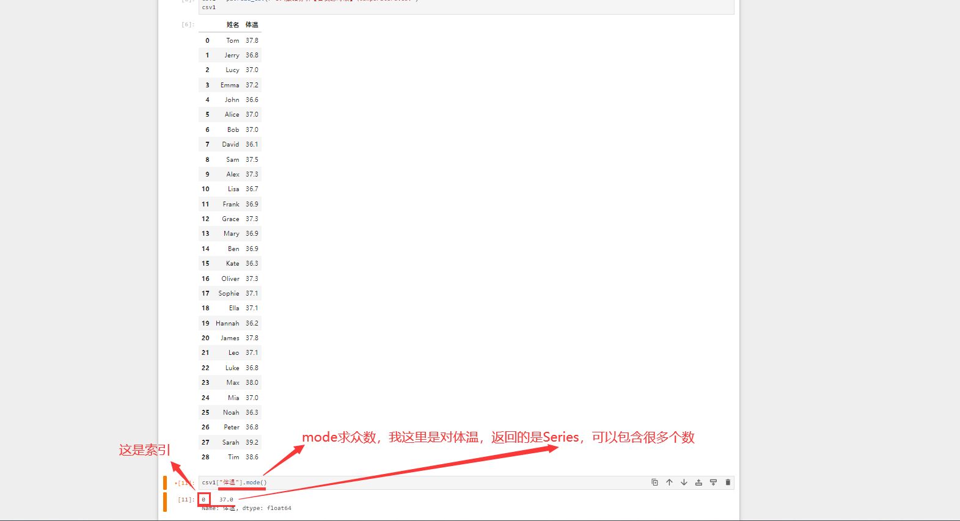This screenshot has width=960, height=521.
Task: Select the name Bob
Action: pos(233,129)
